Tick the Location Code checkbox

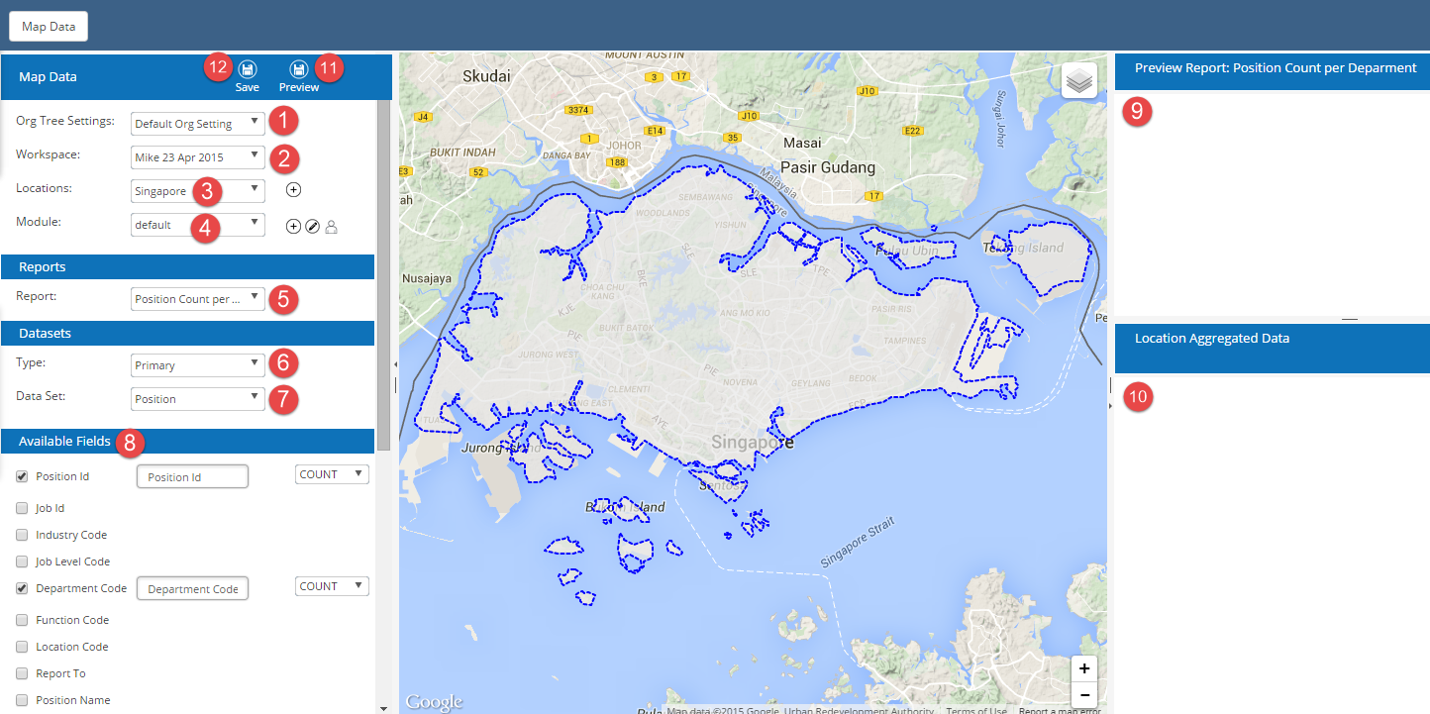point(22,647)
